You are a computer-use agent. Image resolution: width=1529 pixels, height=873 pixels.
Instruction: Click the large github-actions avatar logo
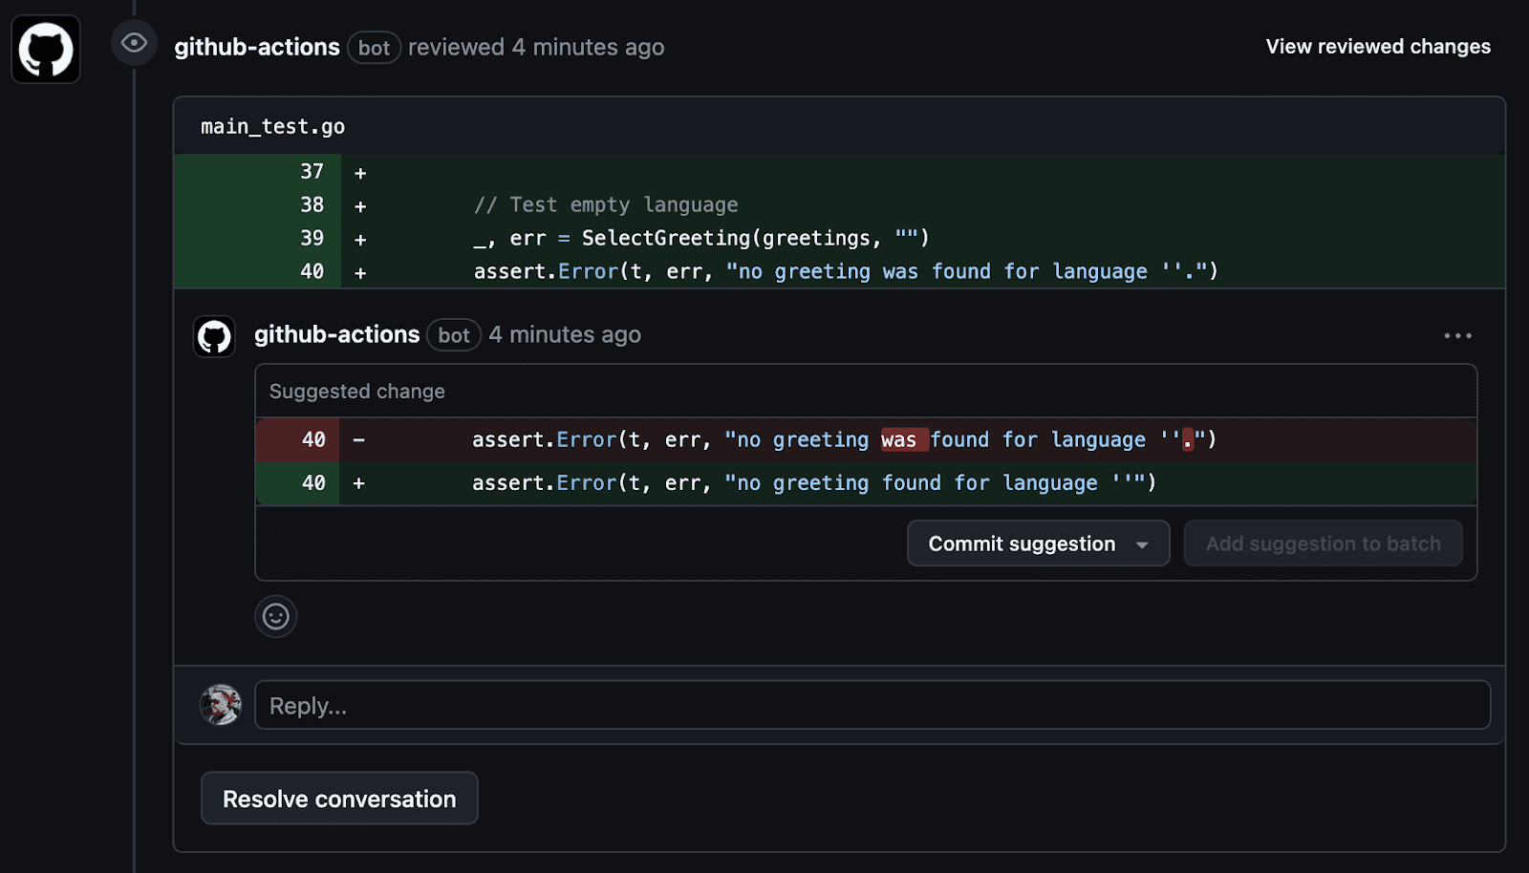[46, 49]
